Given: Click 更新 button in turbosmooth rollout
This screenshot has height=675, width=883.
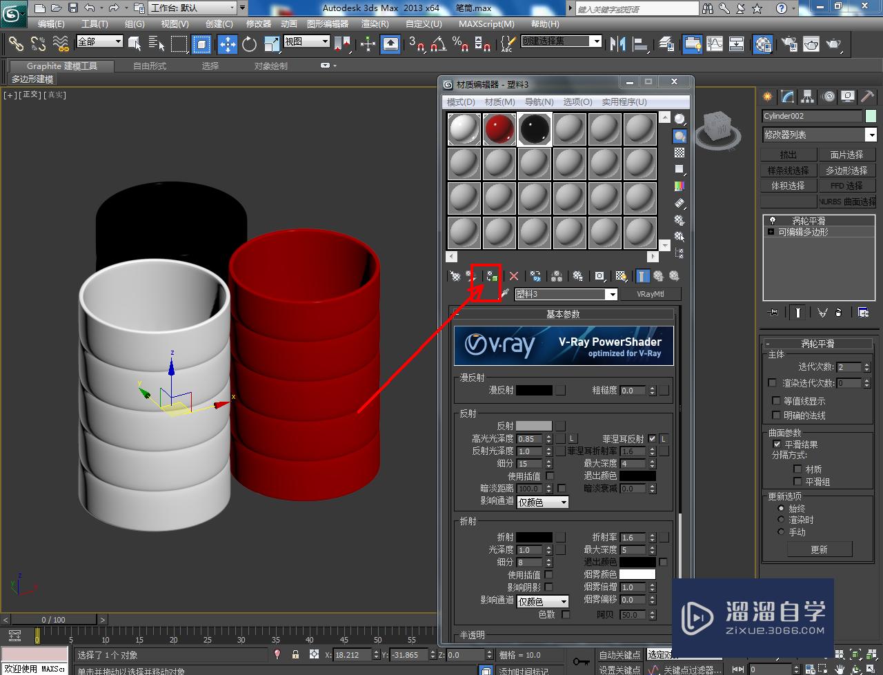Looking at the screenshot, I should (x=820, y=549).
